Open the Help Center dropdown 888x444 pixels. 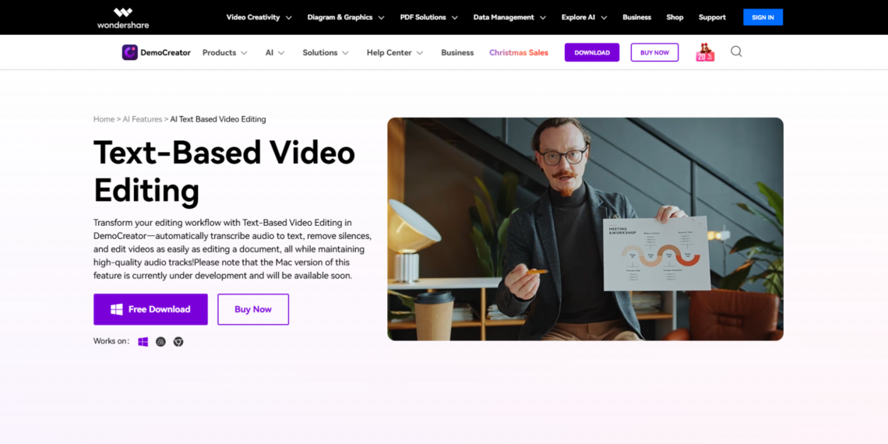point(395,53)
